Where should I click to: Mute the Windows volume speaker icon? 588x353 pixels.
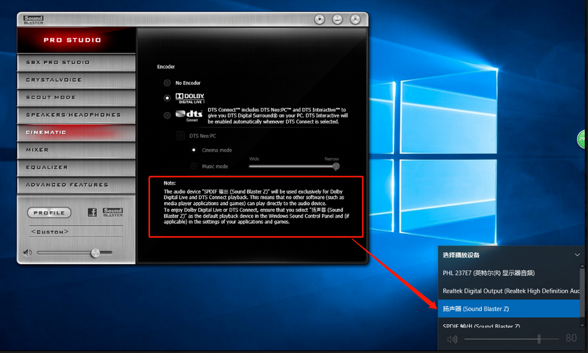point(452,339)
